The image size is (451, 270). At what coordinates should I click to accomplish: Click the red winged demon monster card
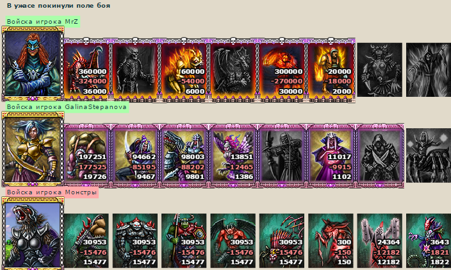[x=233, y=240]
